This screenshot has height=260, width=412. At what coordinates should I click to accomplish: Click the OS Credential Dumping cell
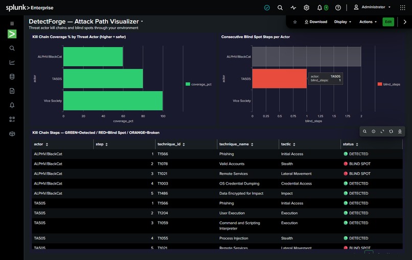pos(239,184)
